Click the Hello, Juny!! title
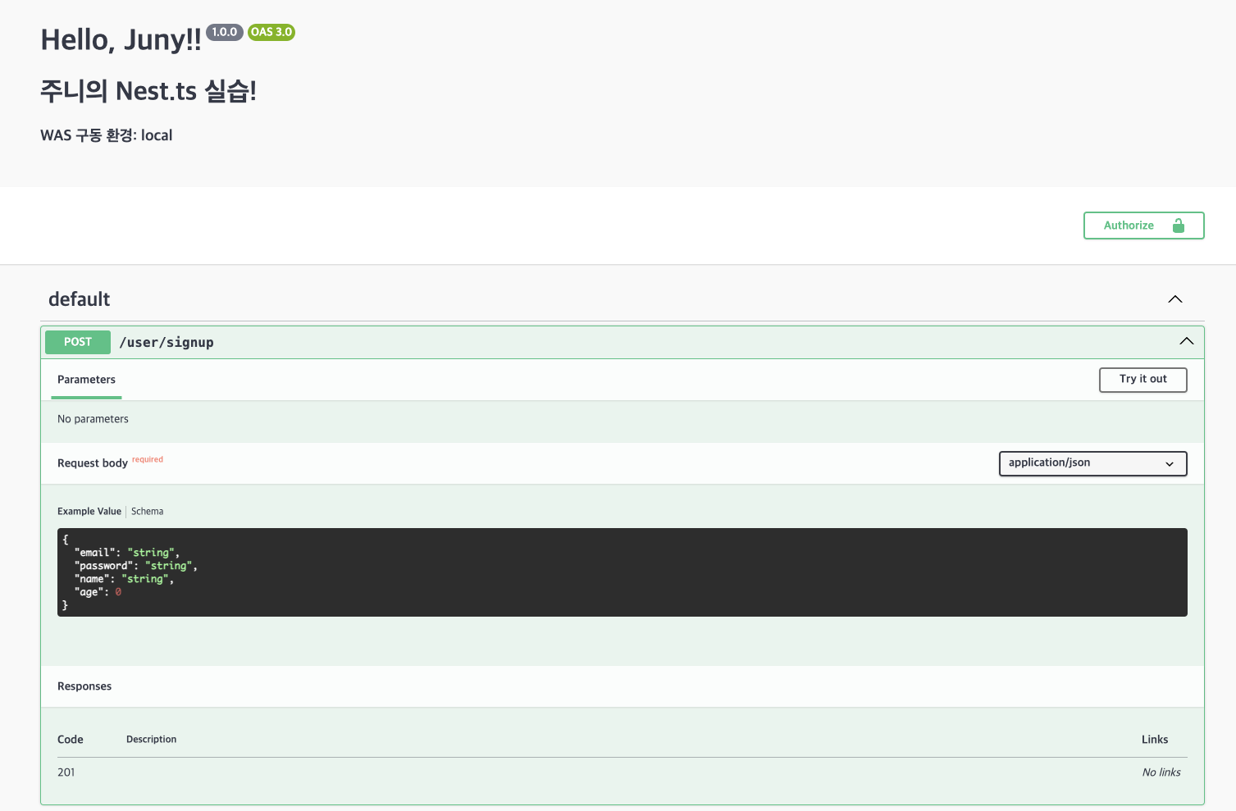The image size is (1236, 811). coord(121,39)
